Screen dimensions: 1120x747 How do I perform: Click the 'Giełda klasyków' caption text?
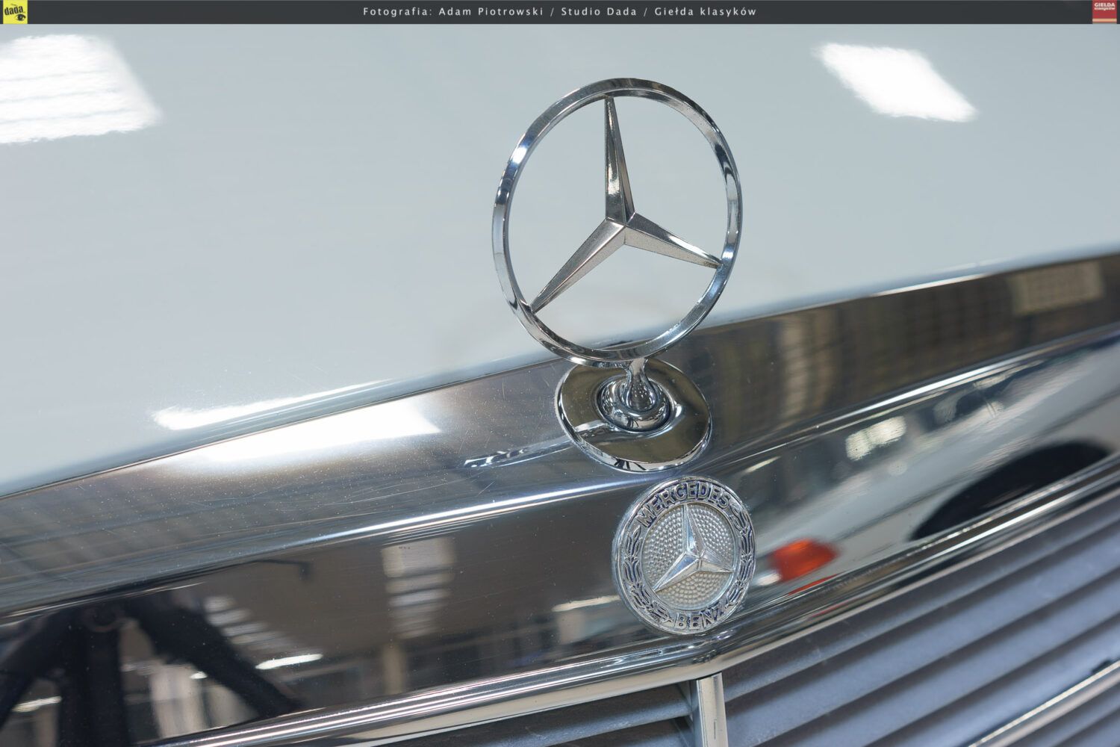click(705, 11)
